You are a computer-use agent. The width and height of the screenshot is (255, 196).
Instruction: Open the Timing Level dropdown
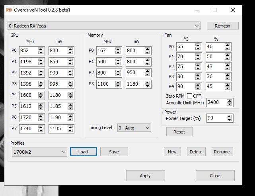pyautogui.click(x=134, y=128)
